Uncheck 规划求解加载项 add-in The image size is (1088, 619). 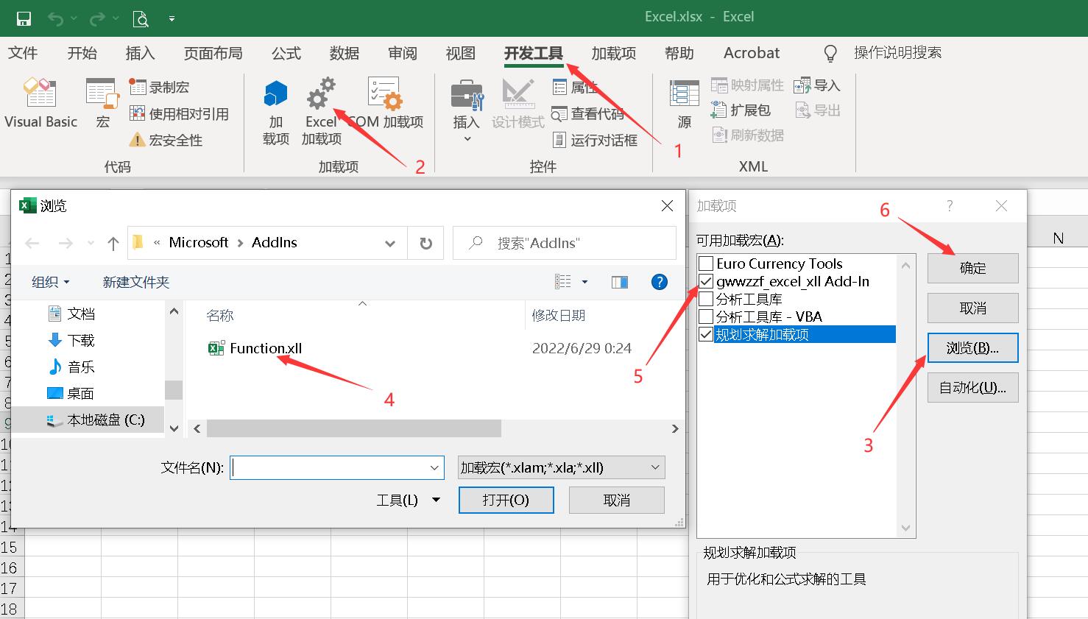pos(706,334)
